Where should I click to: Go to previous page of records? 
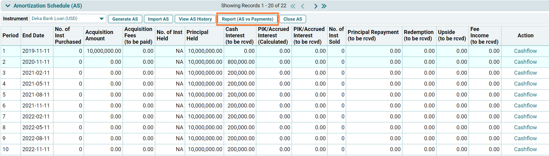pos(302,6)
